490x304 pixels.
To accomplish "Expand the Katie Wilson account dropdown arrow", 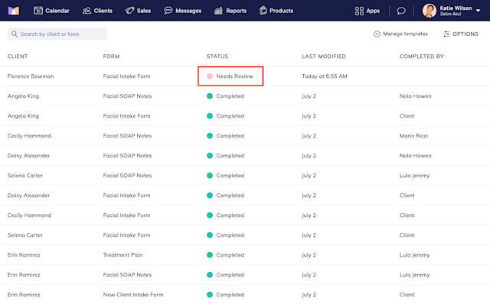I will [478, 11].
